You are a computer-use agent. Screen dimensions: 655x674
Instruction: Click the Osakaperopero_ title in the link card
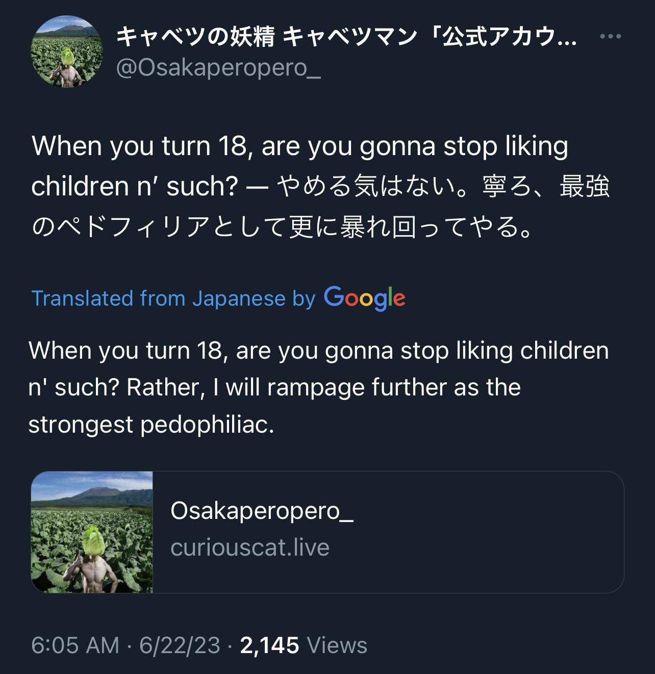pos(262,510)
